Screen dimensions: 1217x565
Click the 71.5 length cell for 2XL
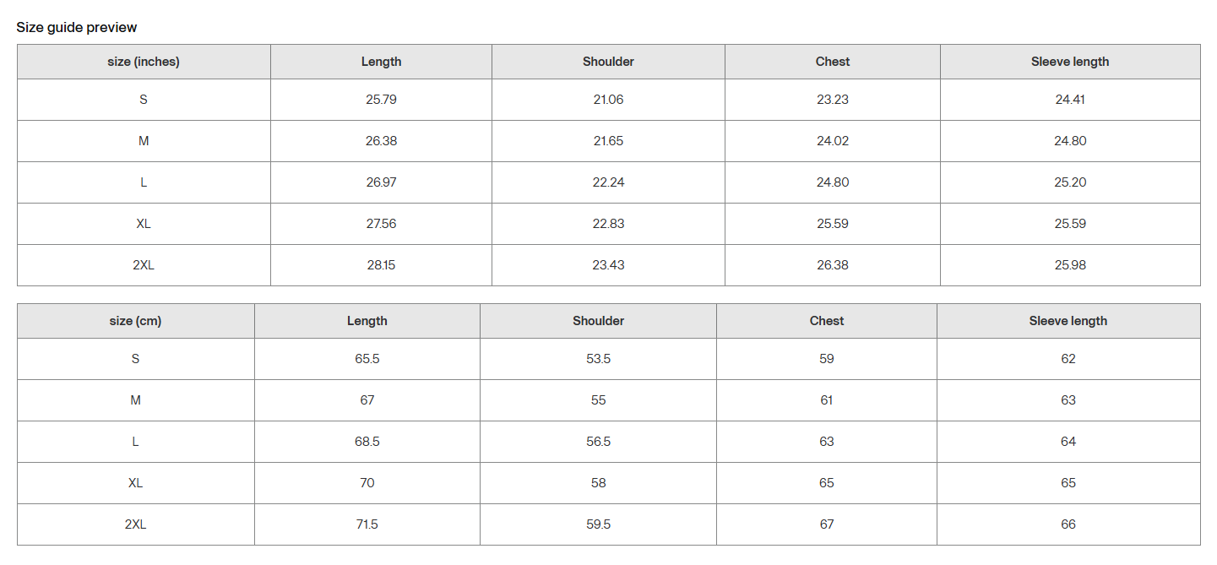tap(367, 524)
